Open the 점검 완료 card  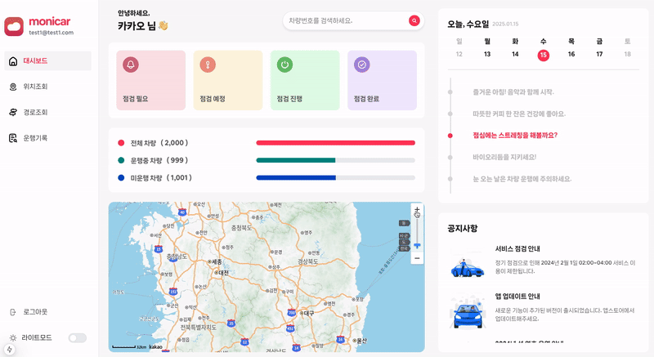[x=382, y=80]
